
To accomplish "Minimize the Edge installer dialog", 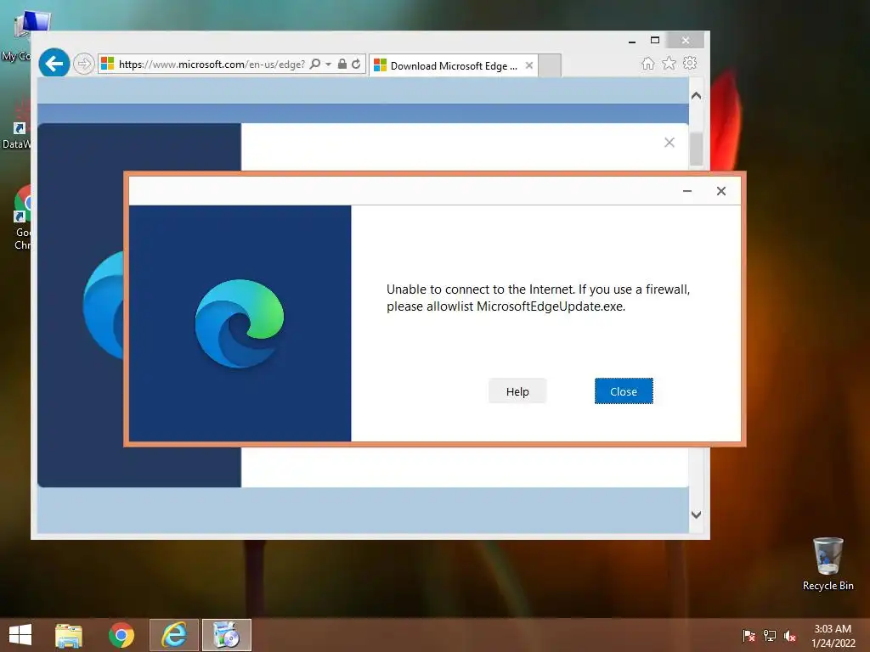I will (x=686, y=191).
